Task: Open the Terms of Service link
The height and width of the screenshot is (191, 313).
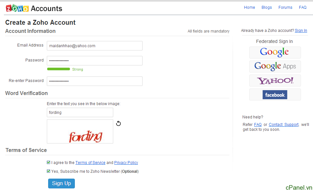Action: [90, 162]
